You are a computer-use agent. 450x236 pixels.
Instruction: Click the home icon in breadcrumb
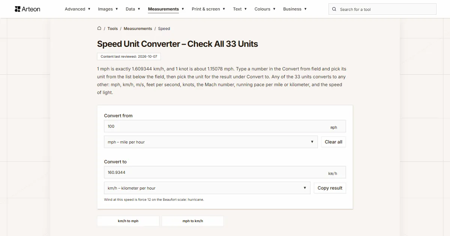[x=99, y=28]
